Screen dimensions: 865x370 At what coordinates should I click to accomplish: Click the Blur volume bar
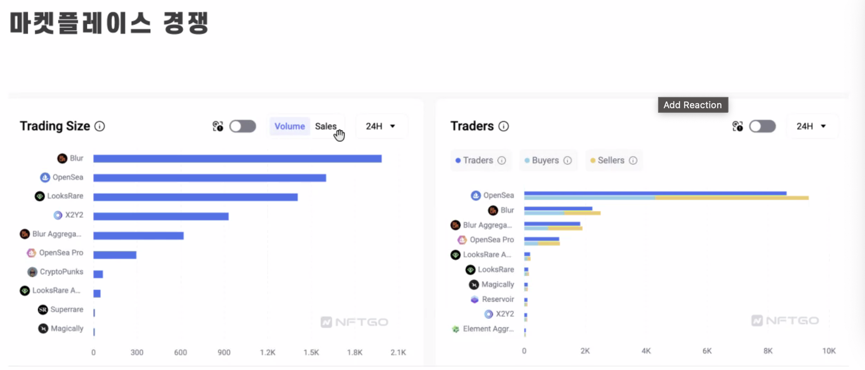237,159
